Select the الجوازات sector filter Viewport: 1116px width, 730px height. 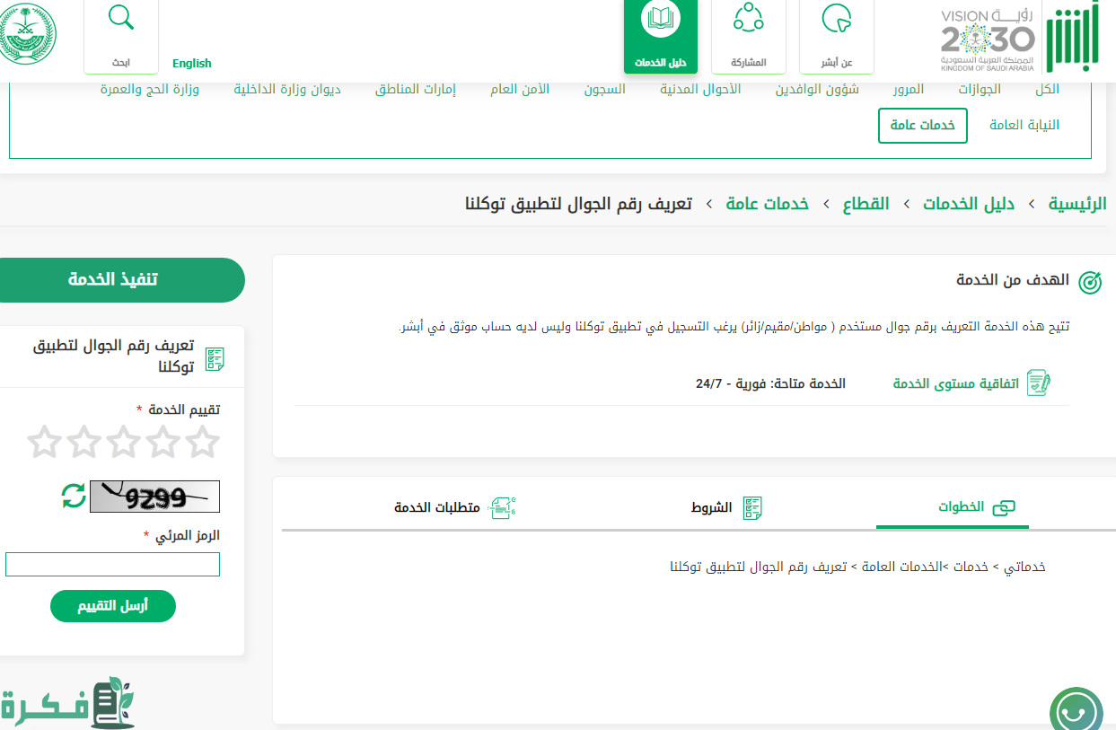979,90
